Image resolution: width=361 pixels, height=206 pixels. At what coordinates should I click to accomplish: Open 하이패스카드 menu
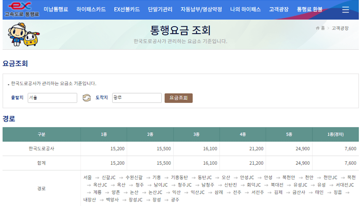[91, 10]
